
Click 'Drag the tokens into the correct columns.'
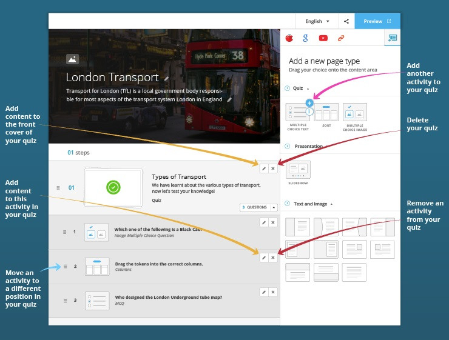[159, 264]
